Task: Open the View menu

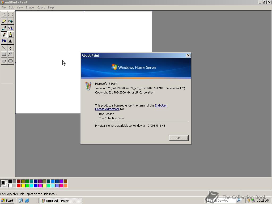Action: pyautogui.click(x=20, y=7)
